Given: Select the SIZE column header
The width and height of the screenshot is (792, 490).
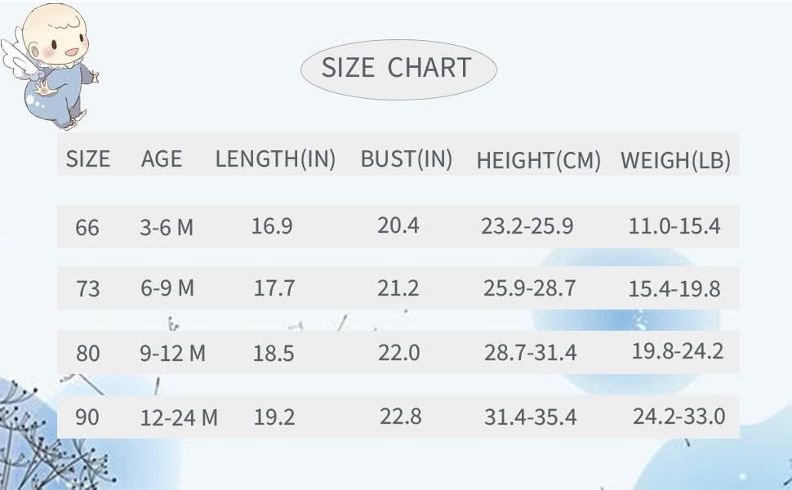Looking at the screenshot, I should [x=87, y=158].
